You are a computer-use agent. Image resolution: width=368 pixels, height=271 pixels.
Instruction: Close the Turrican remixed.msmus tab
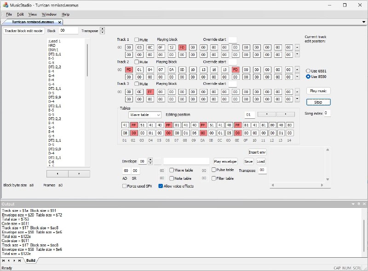tap(60, 22)
